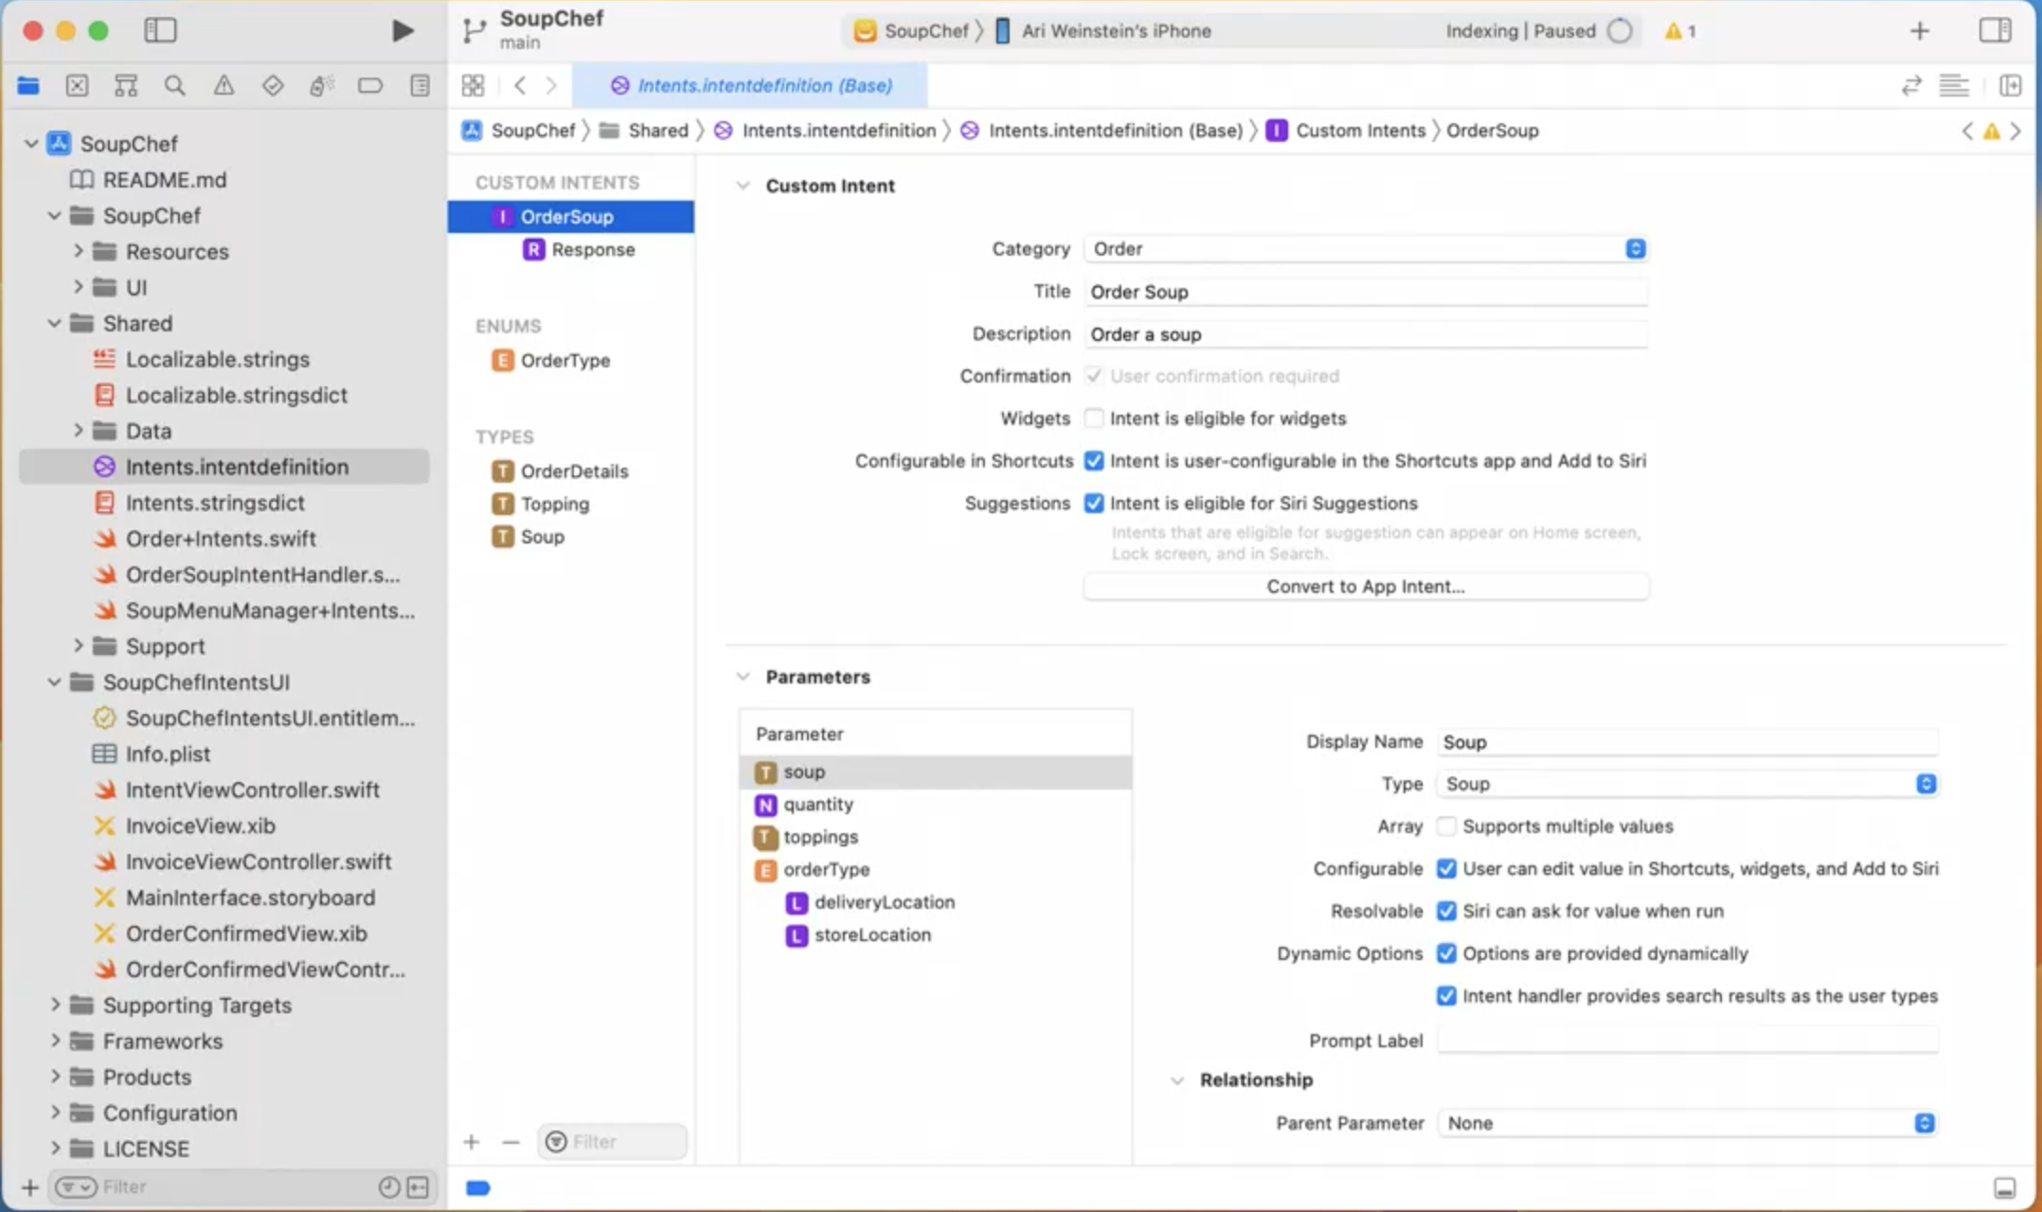Open the Find navigator magnifier
The width and height of the screenshot is (2042, 1212).
pos(175,86)
